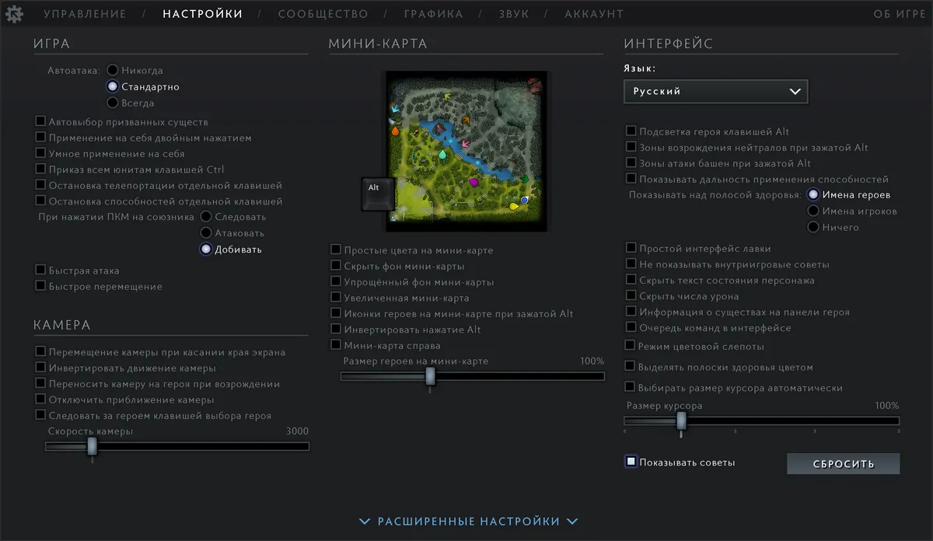Open the Графика tab
Image resolution: width=933 pixels, height=541 pixels.
click(433, 14)
